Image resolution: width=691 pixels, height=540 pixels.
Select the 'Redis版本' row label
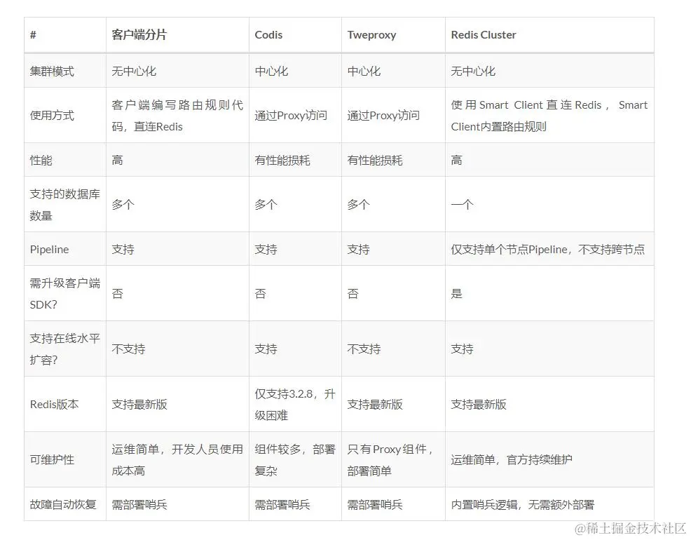coord(54,404)
